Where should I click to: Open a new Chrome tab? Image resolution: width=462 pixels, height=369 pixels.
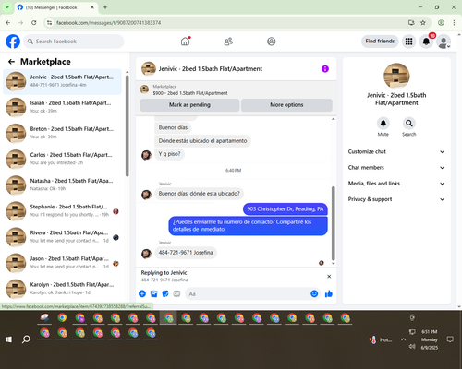105,7
